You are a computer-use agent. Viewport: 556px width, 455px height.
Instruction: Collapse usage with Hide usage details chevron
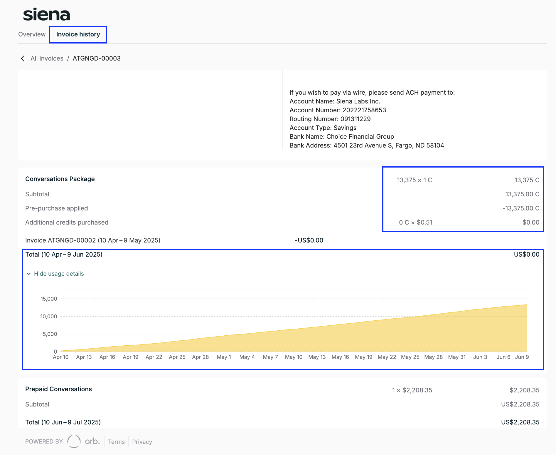pyautogui.click(x=29, y=274)
